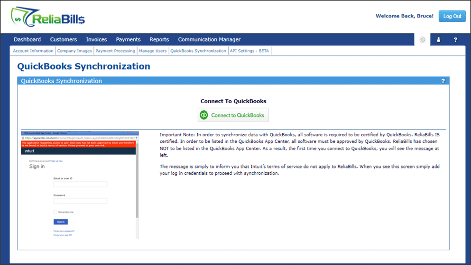Open API Settings - BETA tab

click(x=249, y=51)
